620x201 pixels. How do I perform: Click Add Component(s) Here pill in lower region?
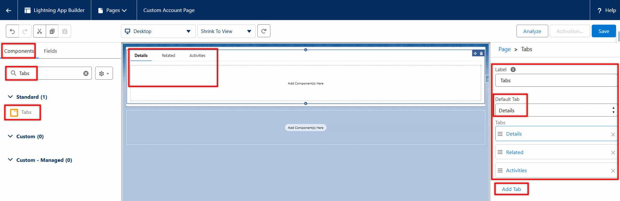point(305,128)
